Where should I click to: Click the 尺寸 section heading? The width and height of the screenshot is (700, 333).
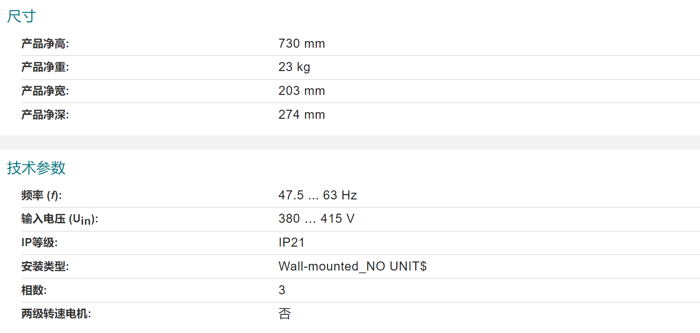tap(21, 17)
